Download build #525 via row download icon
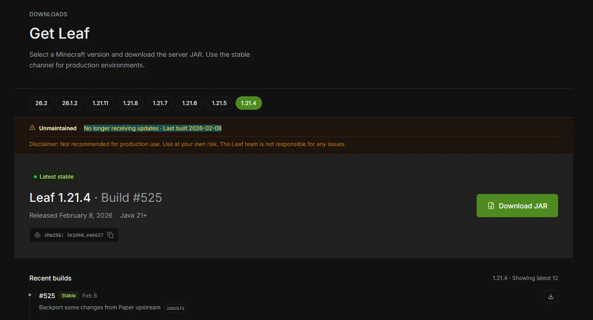The image size is (593, 320). click(x=551, y=296)
